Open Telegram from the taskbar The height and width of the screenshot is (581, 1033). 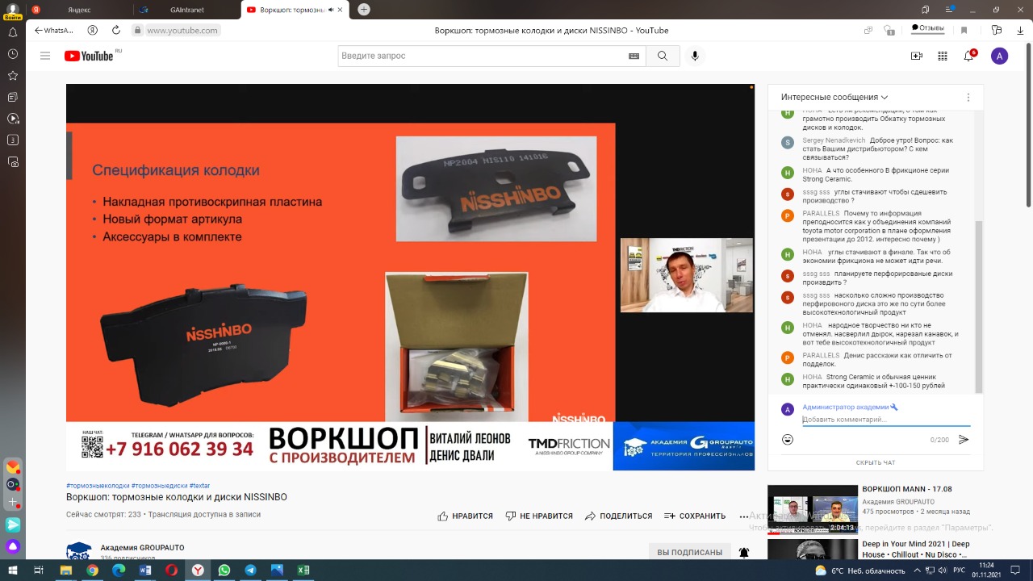click(250, 570)
